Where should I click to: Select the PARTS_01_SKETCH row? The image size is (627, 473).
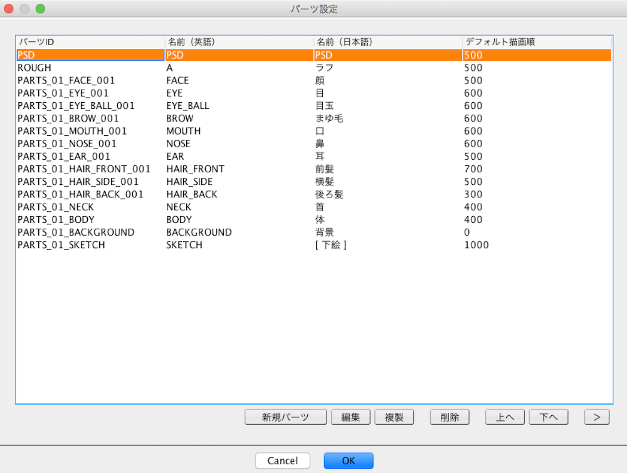(314, 245)
